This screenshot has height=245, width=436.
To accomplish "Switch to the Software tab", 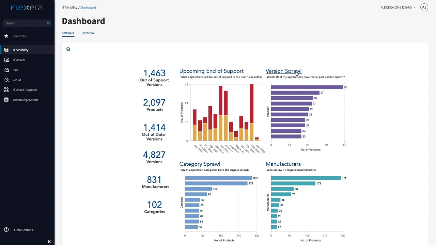I will pyautogui.click(x=68, y=33).
